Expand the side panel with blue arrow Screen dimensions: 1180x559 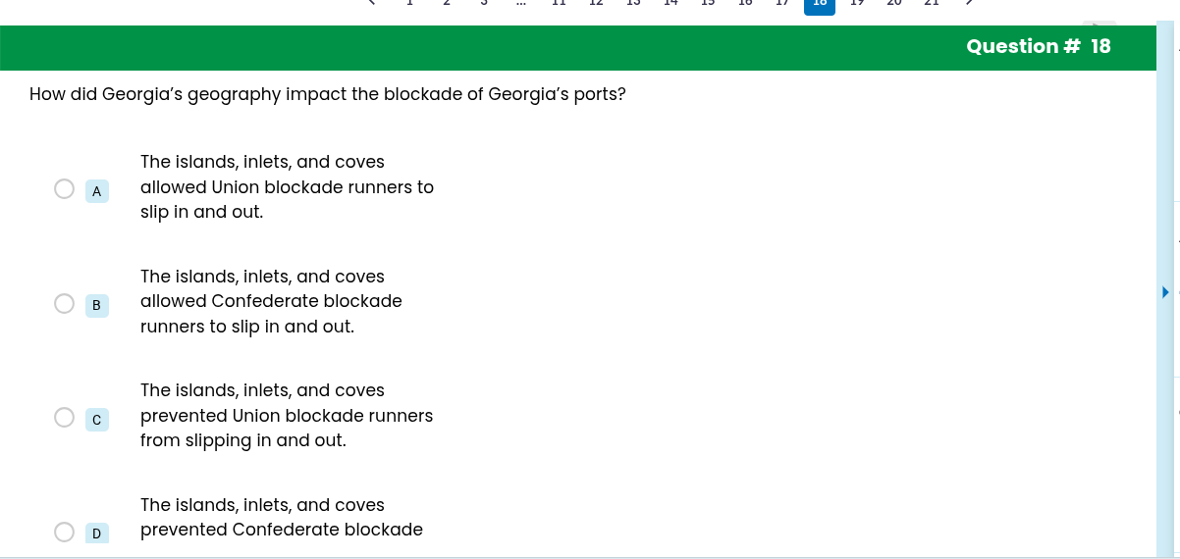1165,292
